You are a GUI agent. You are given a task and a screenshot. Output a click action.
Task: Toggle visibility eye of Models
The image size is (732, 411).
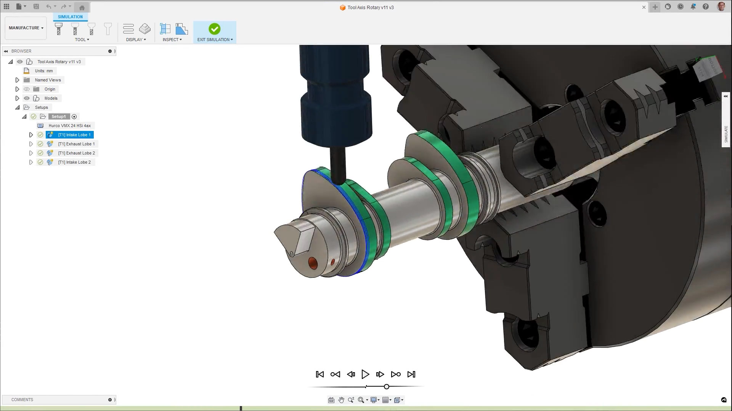[x=27, y=98]
